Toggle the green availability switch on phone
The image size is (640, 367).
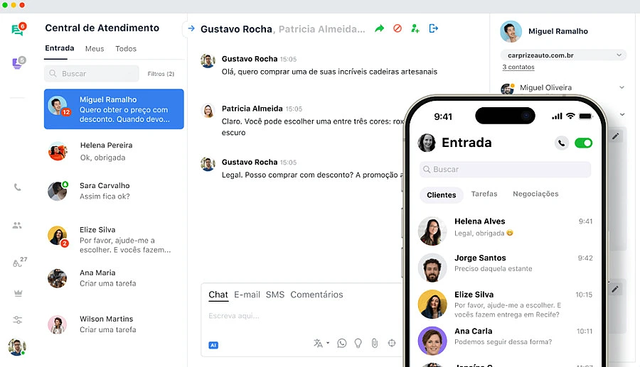point(583,143)
